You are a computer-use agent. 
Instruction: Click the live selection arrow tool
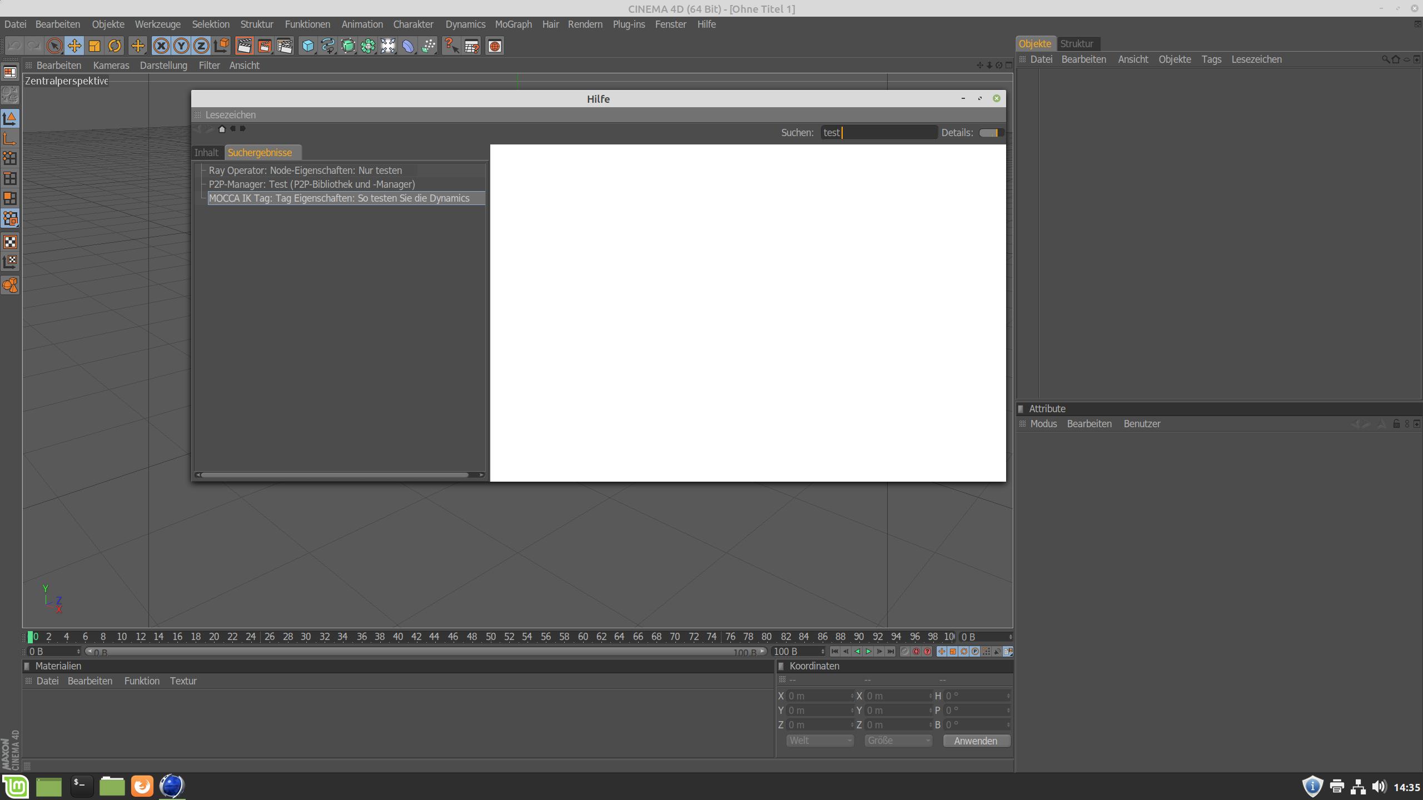pyautogui.click(x=54, y=46)
